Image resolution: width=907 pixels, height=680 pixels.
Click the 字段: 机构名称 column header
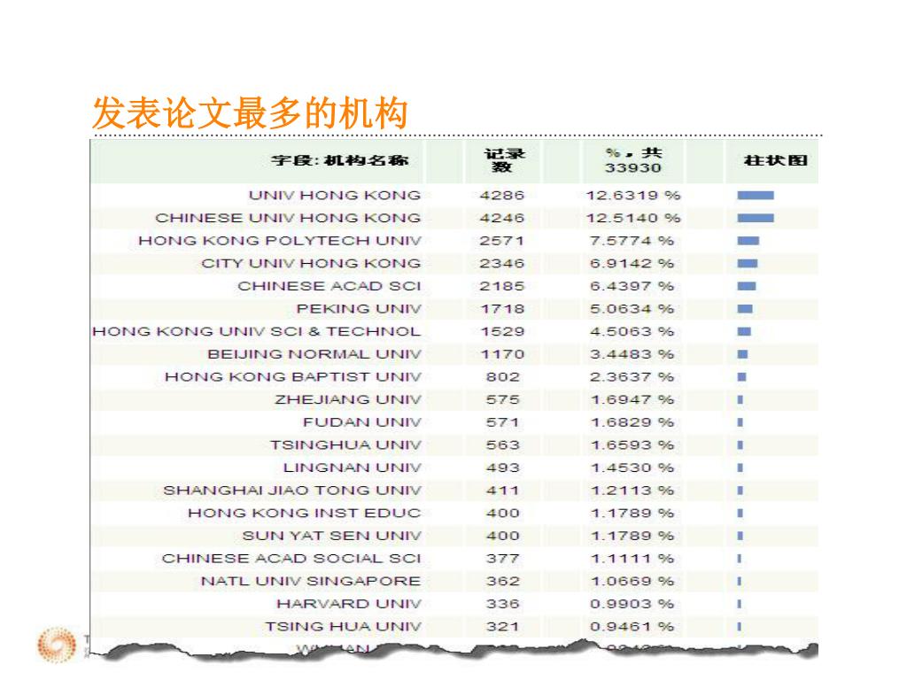[340, 160]
